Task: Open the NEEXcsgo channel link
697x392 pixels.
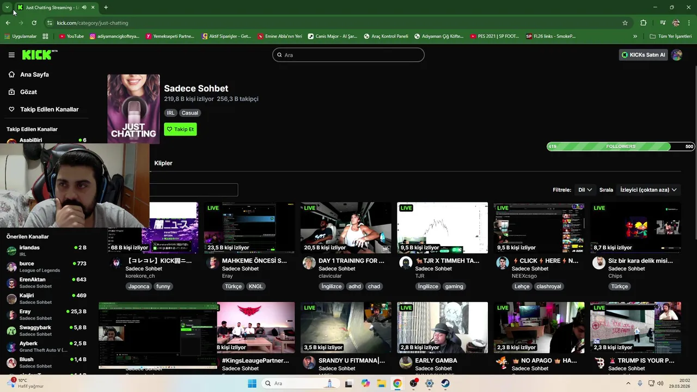Action: coord(524,276)
